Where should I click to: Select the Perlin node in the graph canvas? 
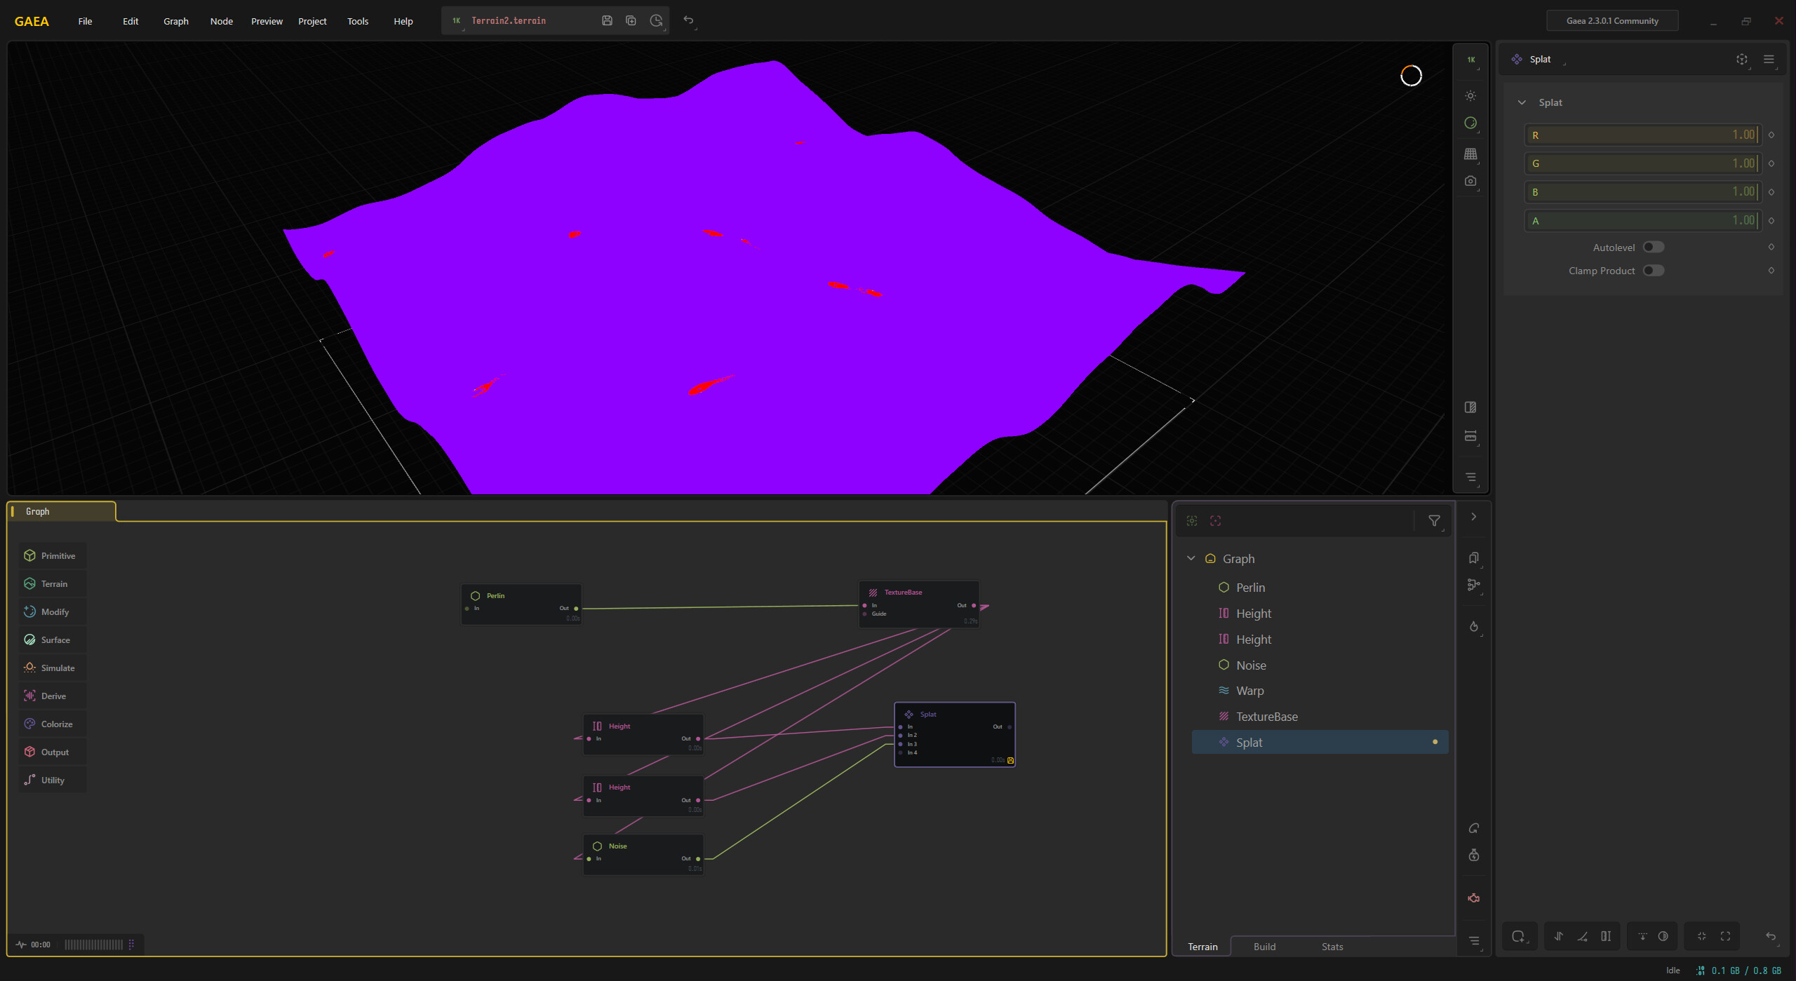[521, 604]
